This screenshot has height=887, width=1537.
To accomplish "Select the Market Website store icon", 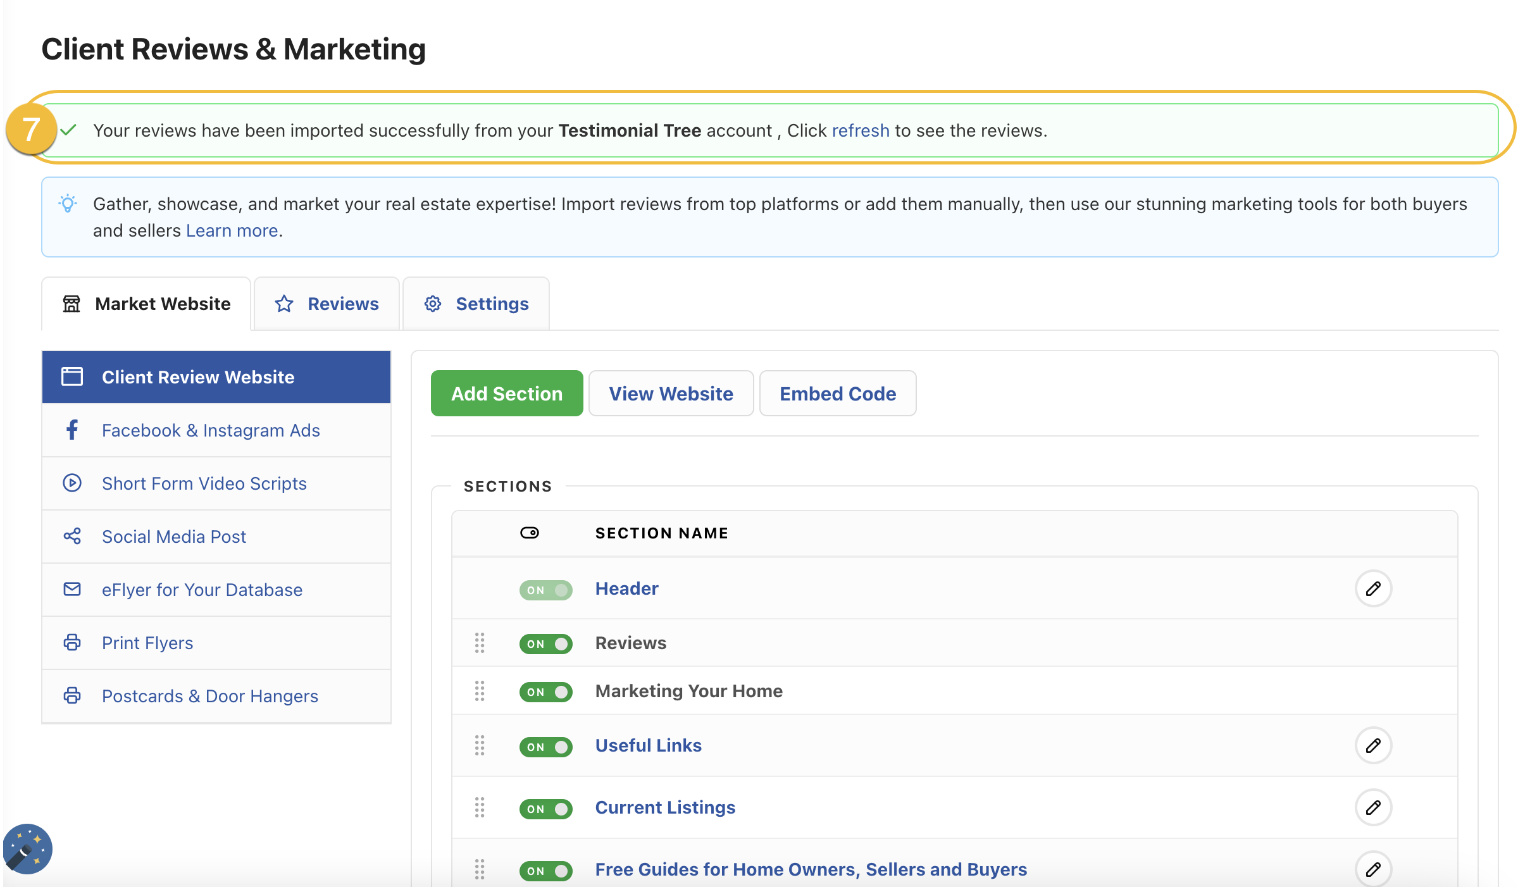I will coord(72,303).
